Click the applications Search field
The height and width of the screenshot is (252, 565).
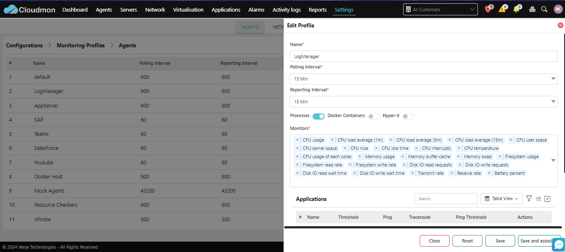click(446, 199)
